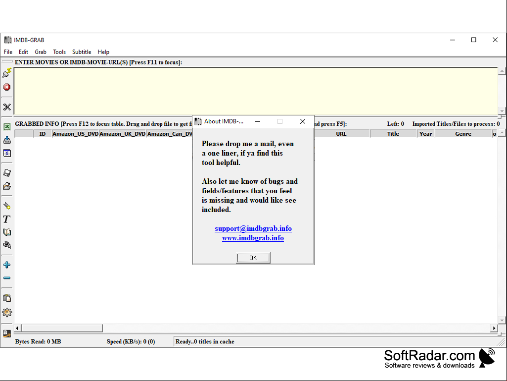Minimize the IMDB-GRAB main window
Viewport: 507px width, 381px height.
point(453,40)
